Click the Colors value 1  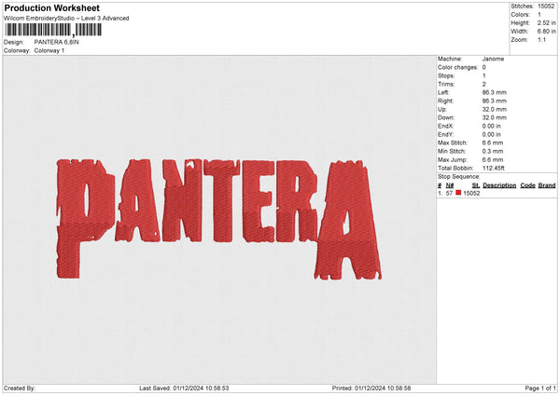(539, 15)
